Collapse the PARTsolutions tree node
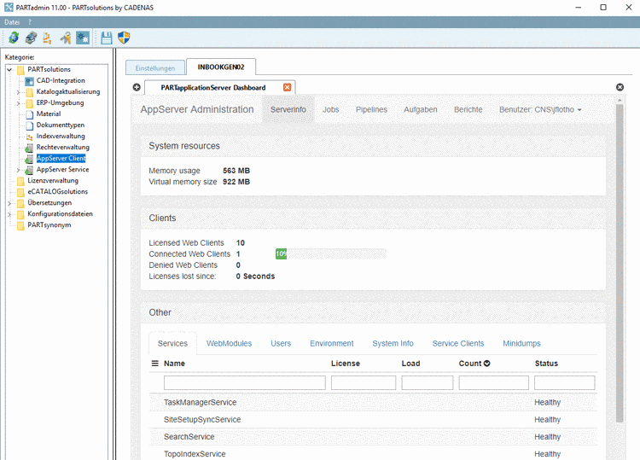640x460 pixels. [x=9, y=70]
